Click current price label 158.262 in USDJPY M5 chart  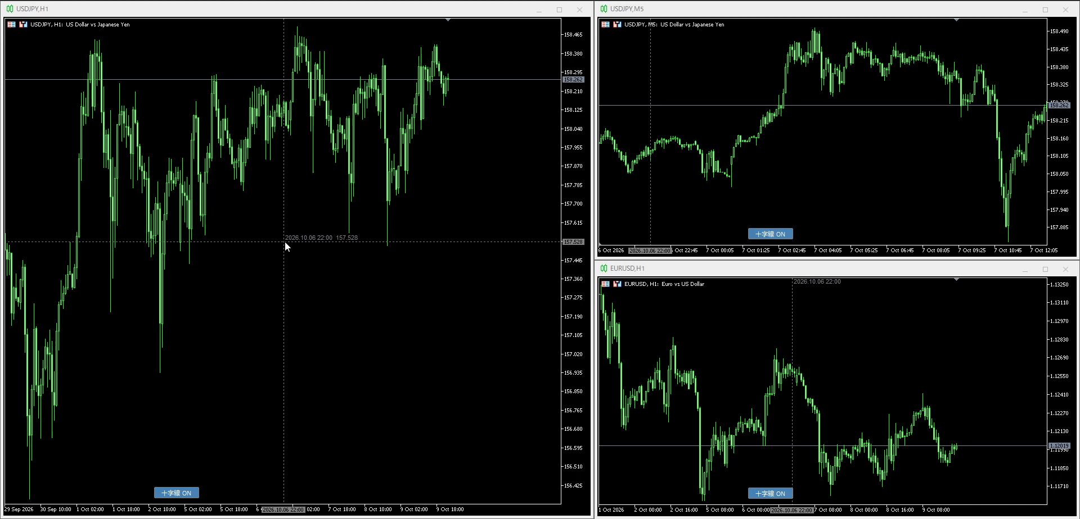click(1059, 105)
